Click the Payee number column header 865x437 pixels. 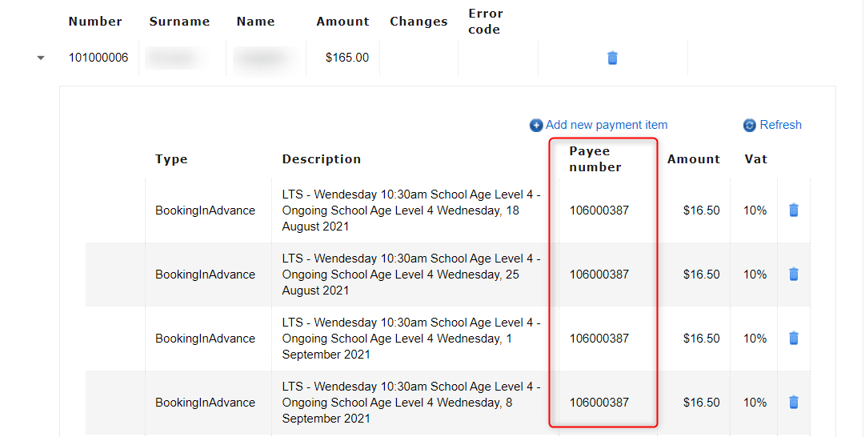coord(595,158)
